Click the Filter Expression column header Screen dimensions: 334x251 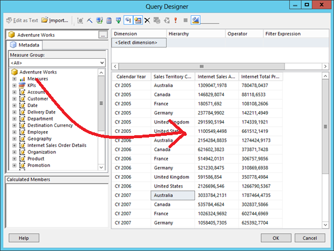296,34
